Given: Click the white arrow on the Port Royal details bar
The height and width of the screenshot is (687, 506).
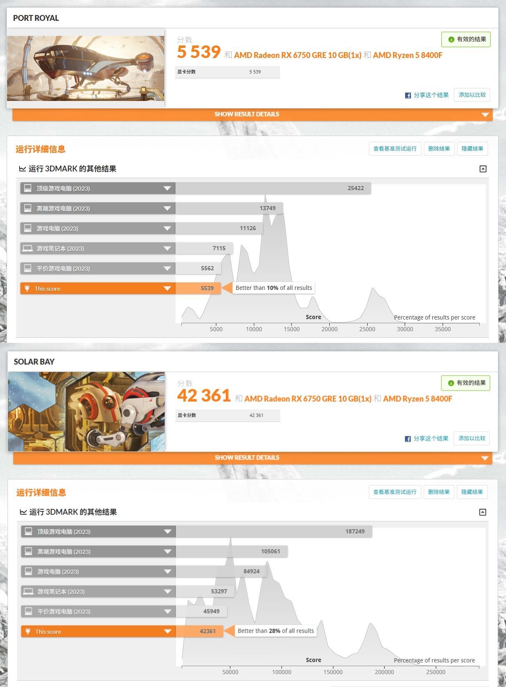Looking at the screenshot, I should pos(485,115).
